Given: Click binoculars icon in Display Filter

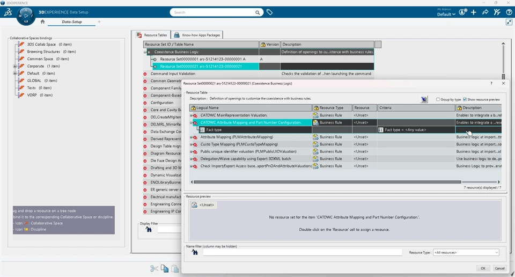Looking at the screenshot, I should [149, 229].
